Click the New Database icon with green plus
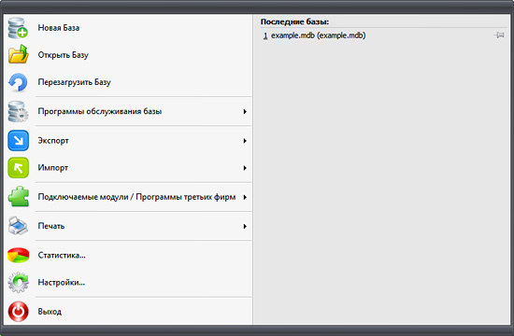Image resolution: width=514 pixels, height=336 pixels. click(x=18, y=28)
